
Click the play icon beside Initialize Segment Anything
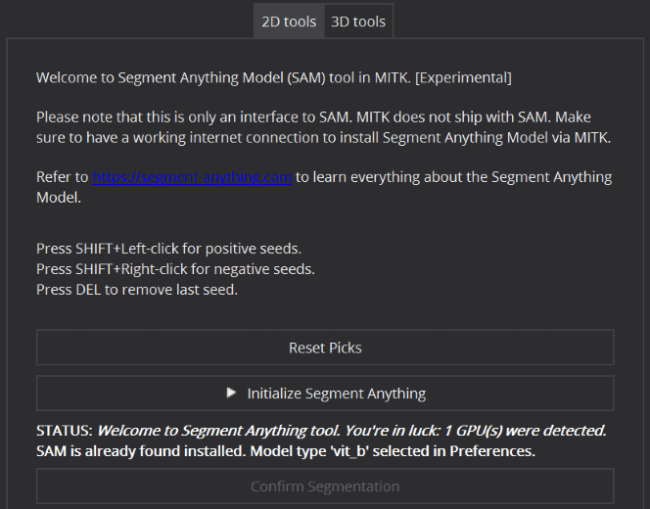tap(231, 393)
